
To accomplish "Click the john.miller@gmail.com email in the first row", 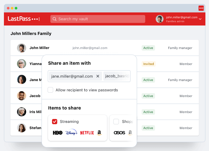I will pos(90,48).
